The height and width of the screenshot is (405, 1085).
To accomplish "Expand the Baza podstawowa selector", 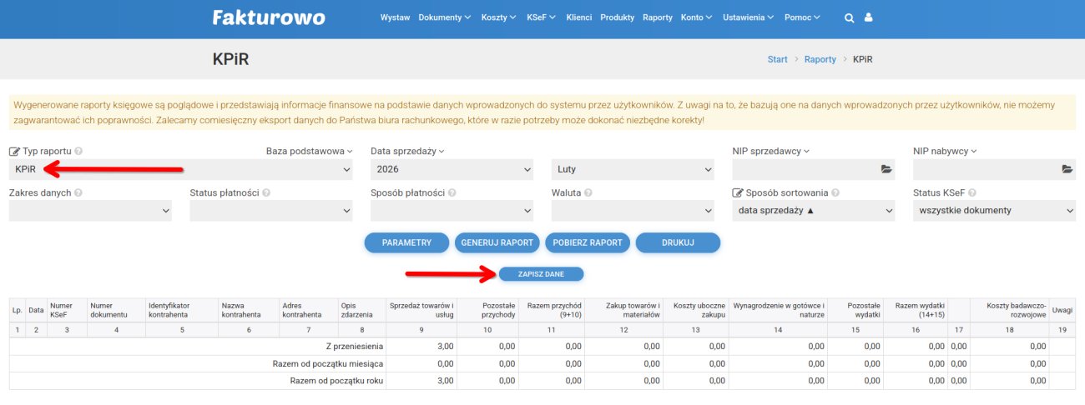I will click(309, 151).
